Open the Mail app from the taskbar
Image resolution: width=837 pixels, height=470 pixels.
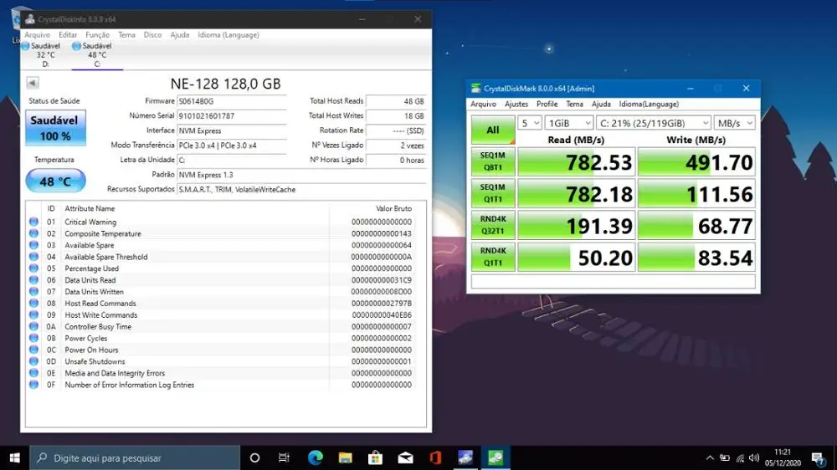(405, 457)
